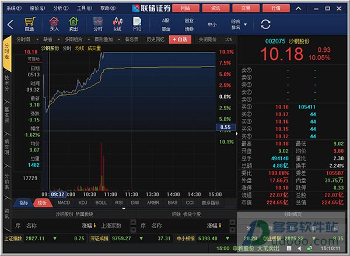Collapse the sector panel with the small triangle
350x256 pixels.
point(124,209)
